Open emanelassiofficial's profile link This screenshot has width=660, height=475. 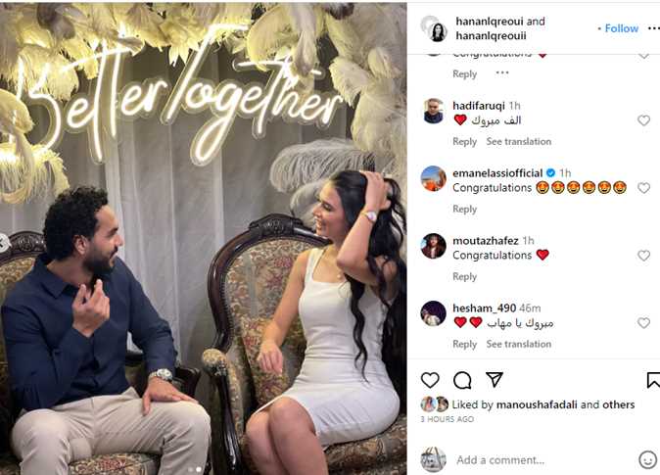point(497,173)
